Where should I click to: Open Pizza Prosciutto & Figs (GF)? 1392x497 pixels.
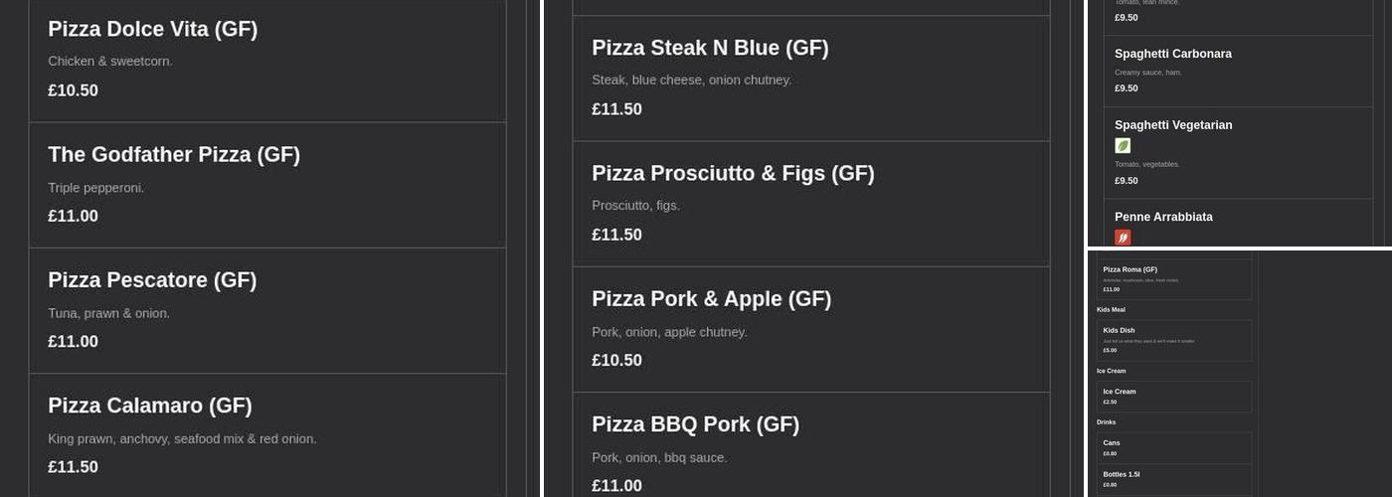810,204
